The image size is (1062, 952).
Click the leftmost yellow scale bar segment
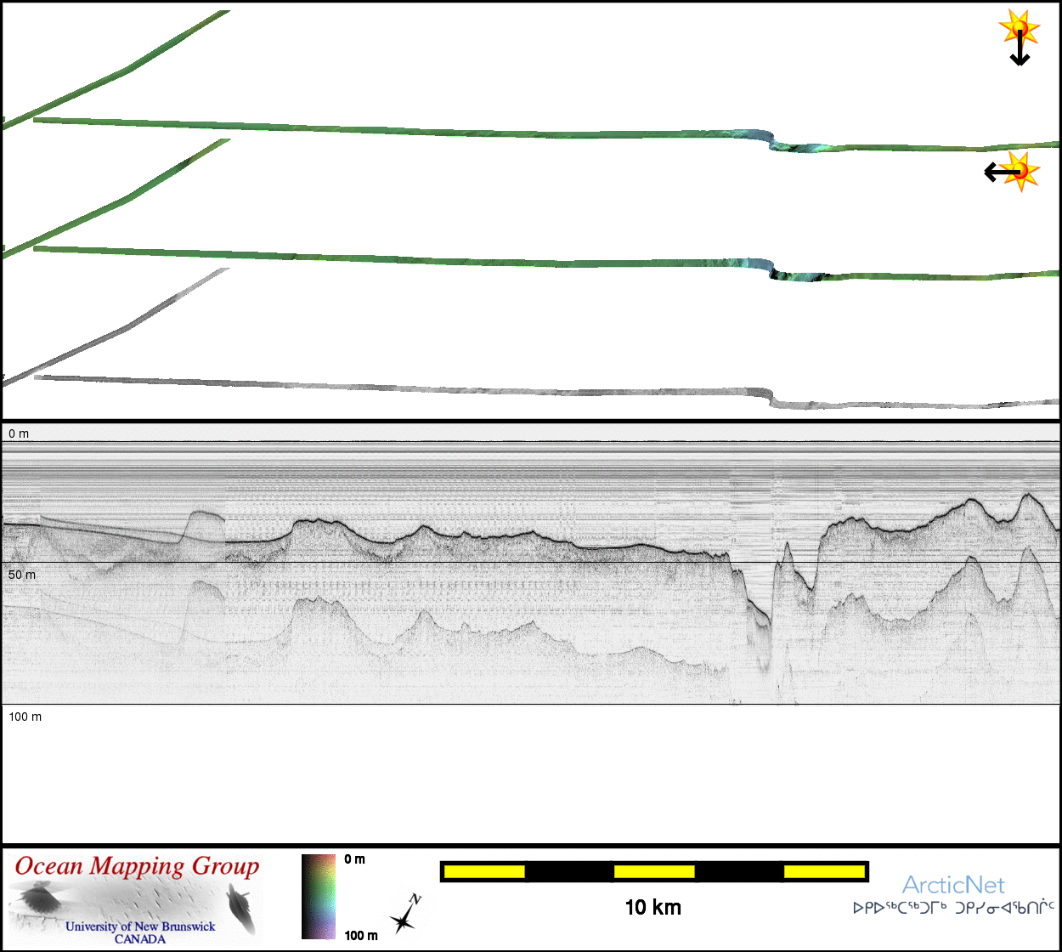point(484,871)
